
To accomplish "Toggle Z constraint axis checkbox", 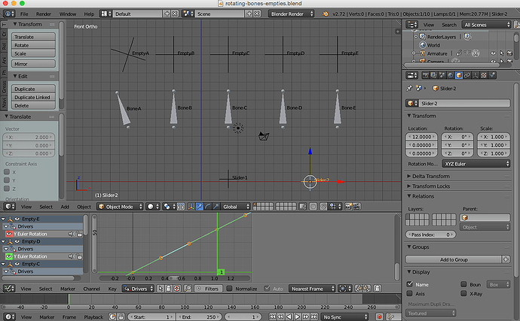I will [x=7, y=188].
